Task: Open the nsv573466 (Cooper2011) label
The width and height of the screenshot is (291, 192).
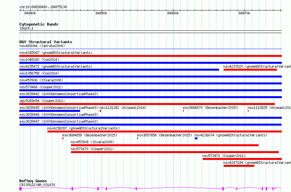Action: 41,87
